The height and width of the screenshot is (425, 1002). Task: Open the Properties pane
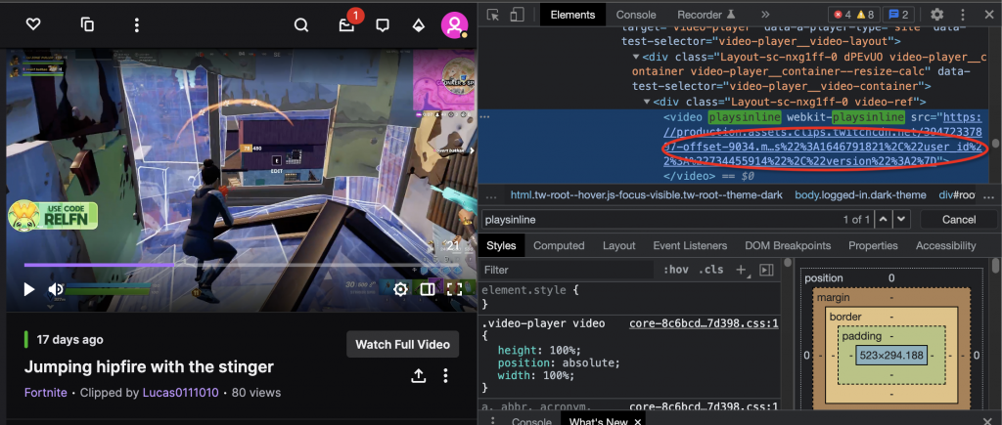tap(873, 245)
